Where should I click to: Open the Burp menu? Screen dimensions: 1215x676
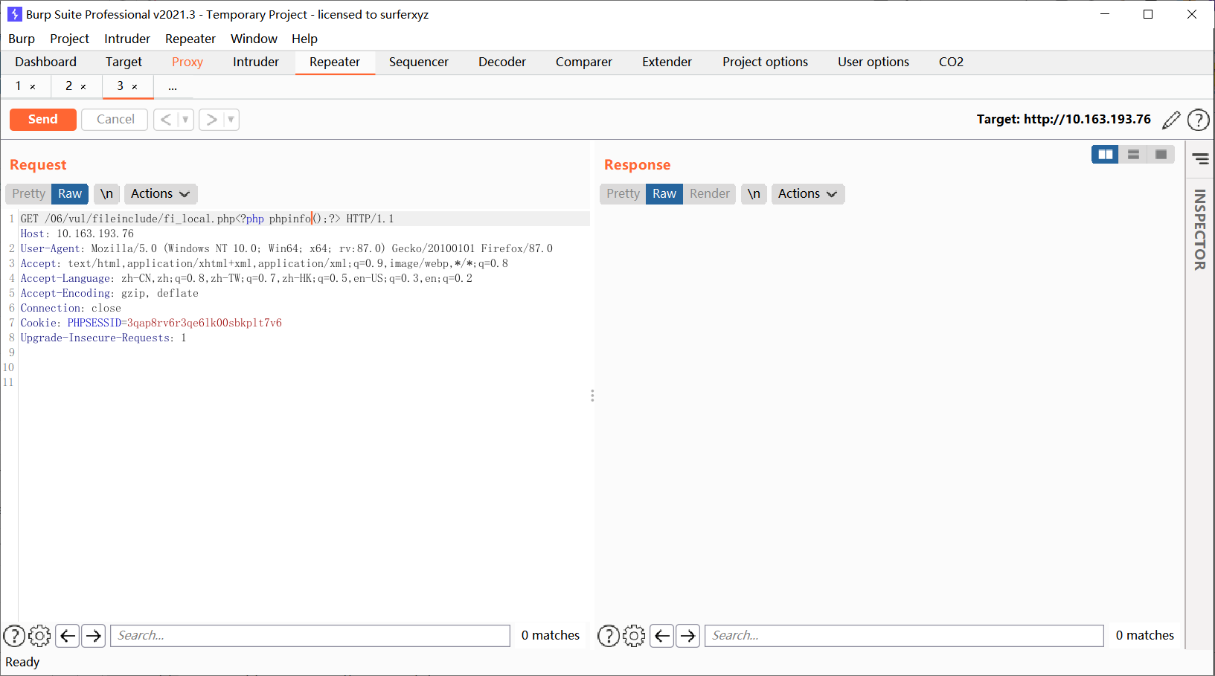pos(22,39)
